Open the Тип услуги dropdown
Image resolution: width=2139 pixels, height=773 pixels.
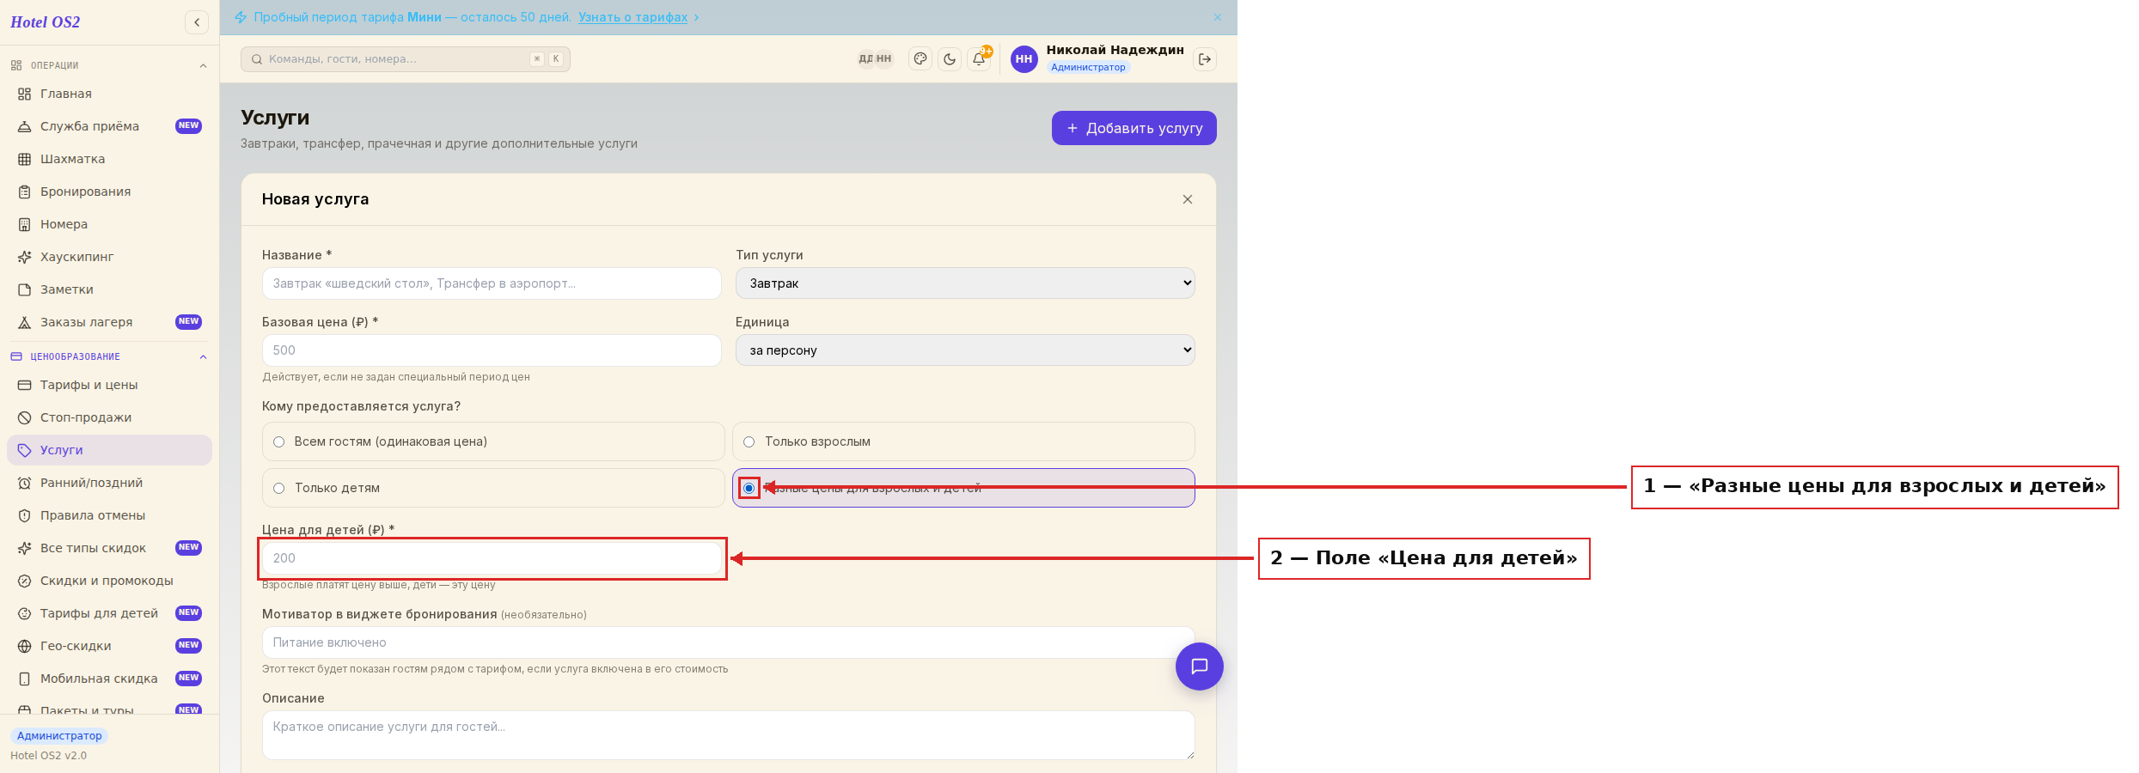click(x=965, y=283)
